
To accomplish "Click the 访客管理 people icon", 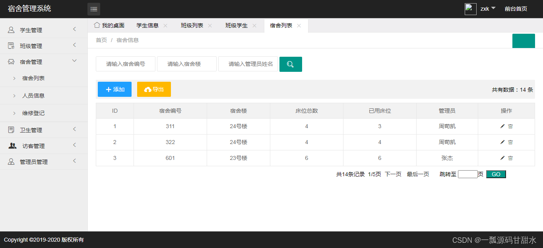I will click(13, 146).
